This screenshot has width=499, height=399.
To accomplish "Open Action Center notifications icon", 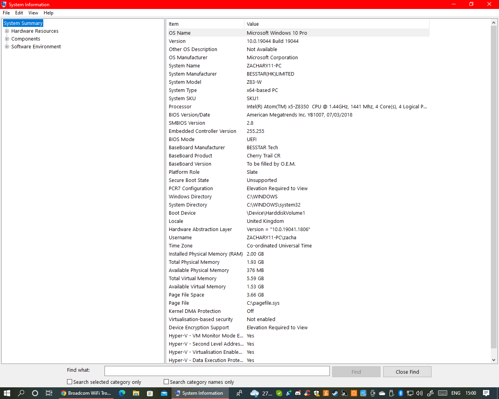I will (x=486, y=393).
